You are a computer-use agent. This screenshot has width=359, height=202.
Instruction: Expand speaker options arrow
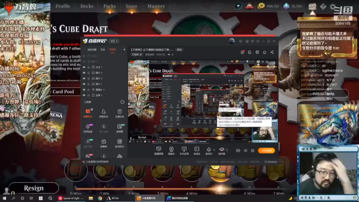click(x=227, y=150)
